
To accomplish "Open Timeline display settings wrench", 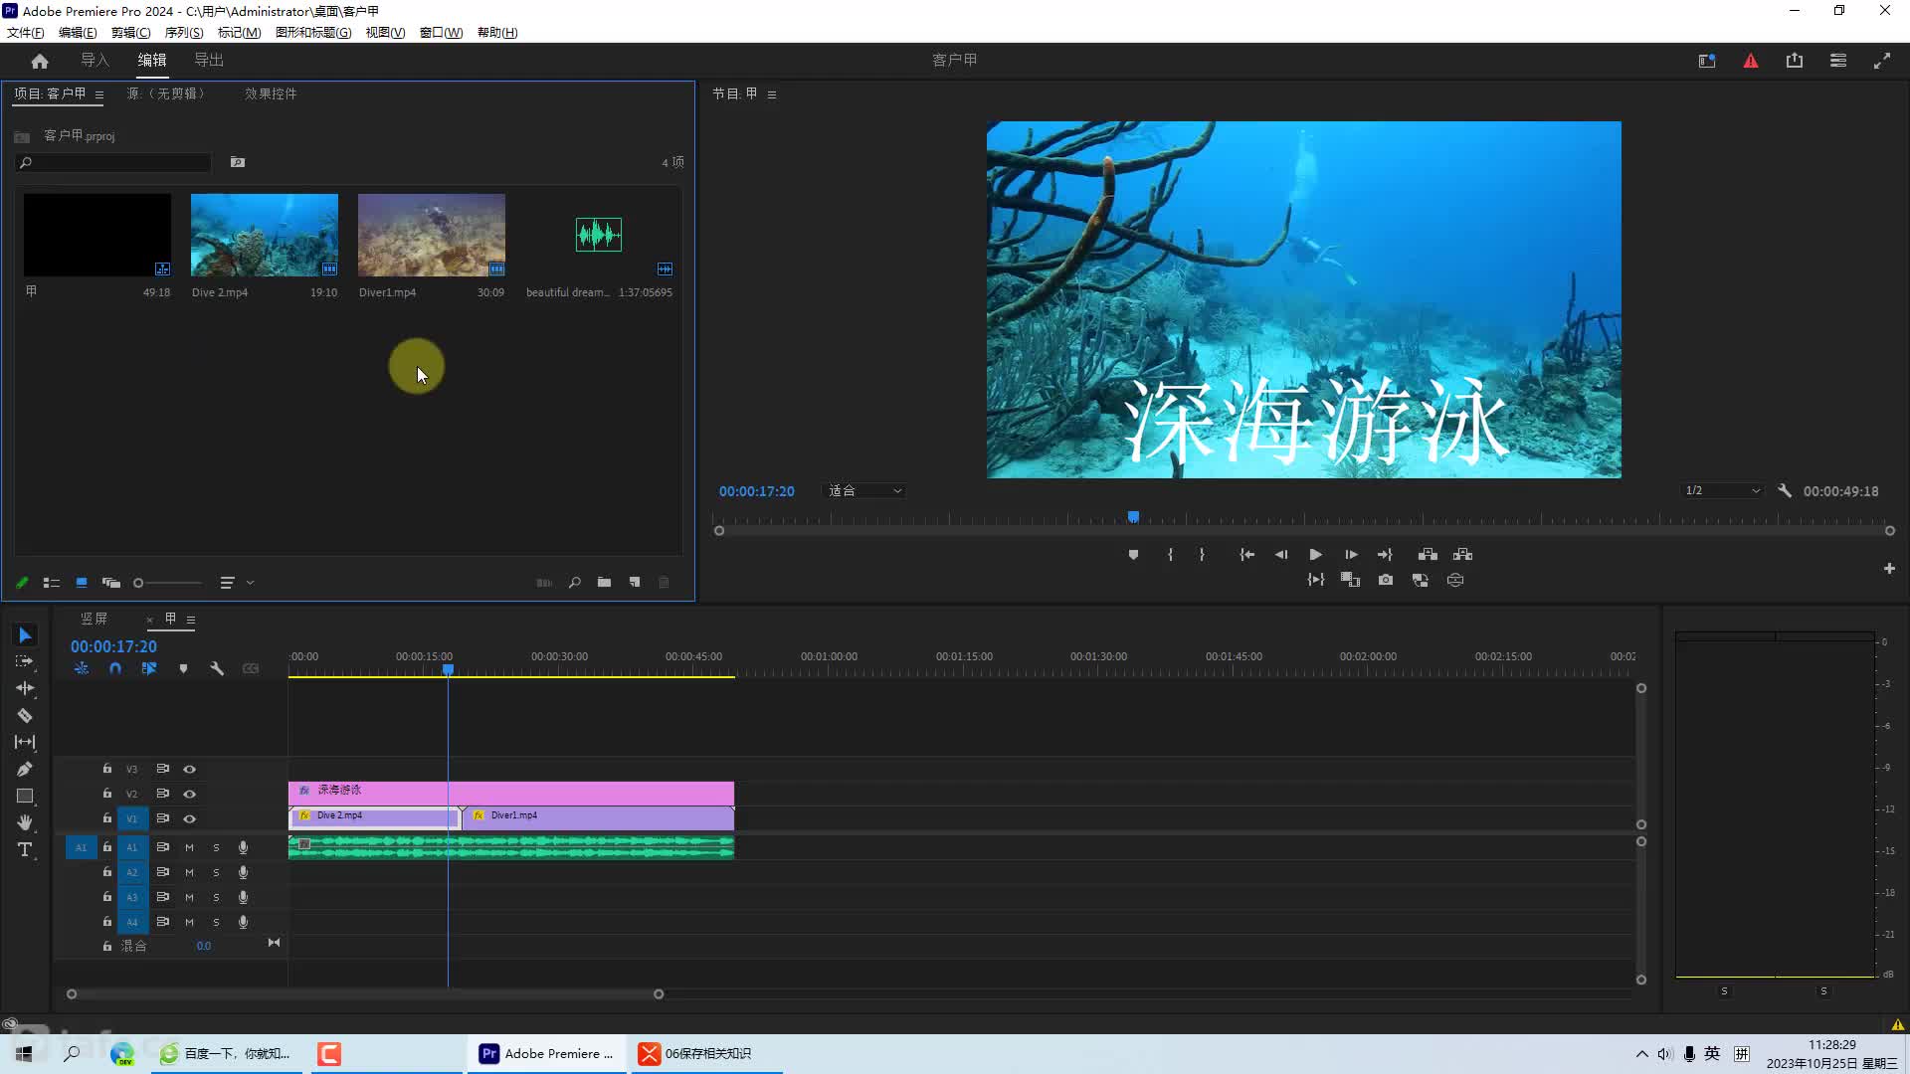I will (217, 669).
